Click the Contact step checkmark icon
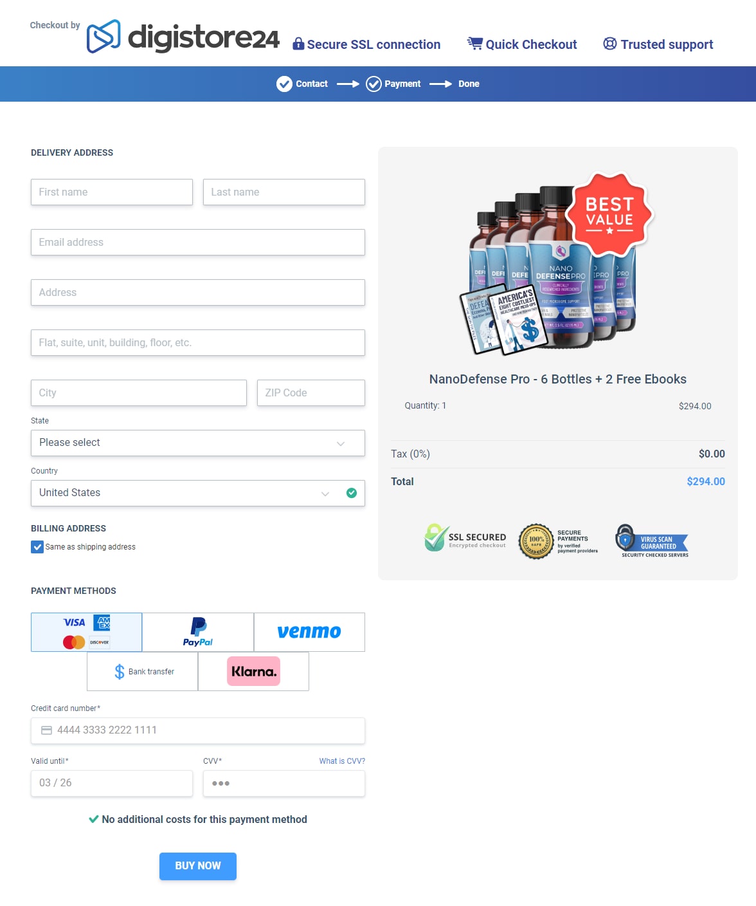756x906 pixels. [284, 84]
